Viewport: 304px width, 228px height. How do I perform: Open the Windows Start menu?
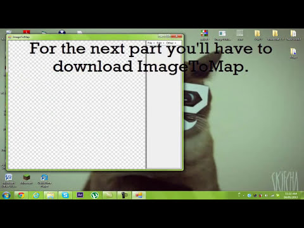coord(6,195)
